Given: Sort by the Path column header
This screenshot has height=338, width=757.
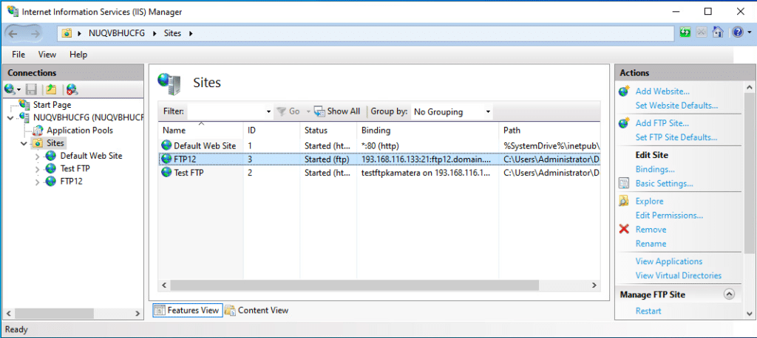Looking at the screenshot, I should pos(549,130).
